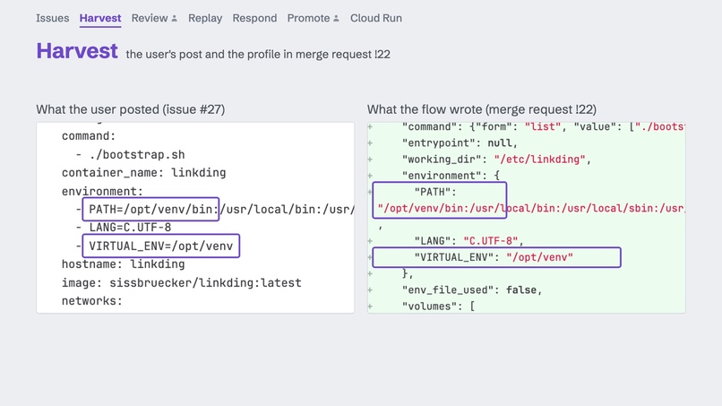Click the subtitle mentioning merge request !22
The image size is (722, 406).
(x=258, y=55)
